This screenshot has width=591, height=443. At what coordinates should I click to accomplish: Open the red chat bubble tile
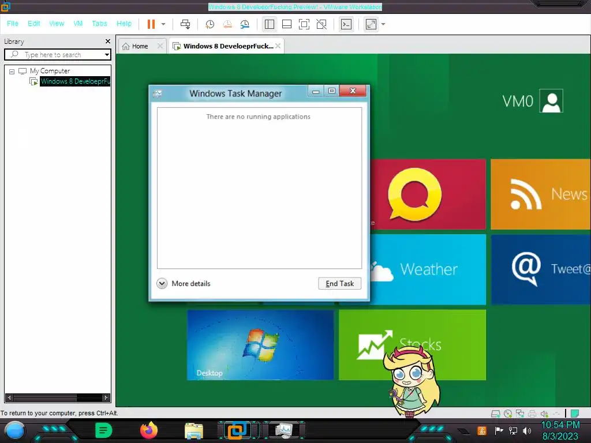(428, 194)
